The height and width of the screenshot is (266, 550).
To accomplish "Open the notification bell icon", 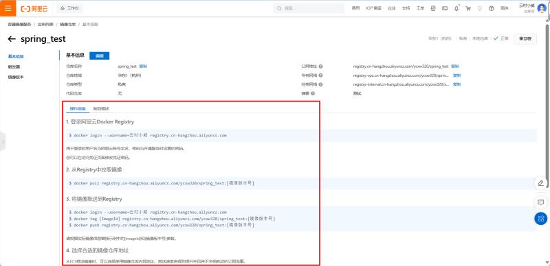I will pyautogui.click(x=456, y=8).
